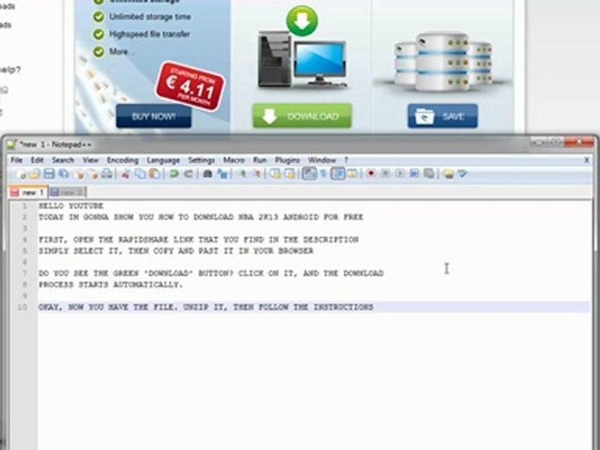
Task: Toggle synchronized horizontal scrolling icon
Action: (289, 174)
